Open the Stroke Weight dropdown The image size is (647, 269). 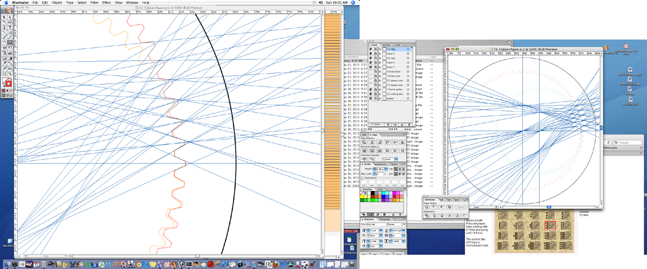coord(386,169)
